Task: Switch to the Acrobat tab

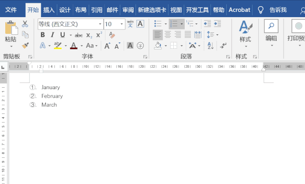Action: [239, 10]
